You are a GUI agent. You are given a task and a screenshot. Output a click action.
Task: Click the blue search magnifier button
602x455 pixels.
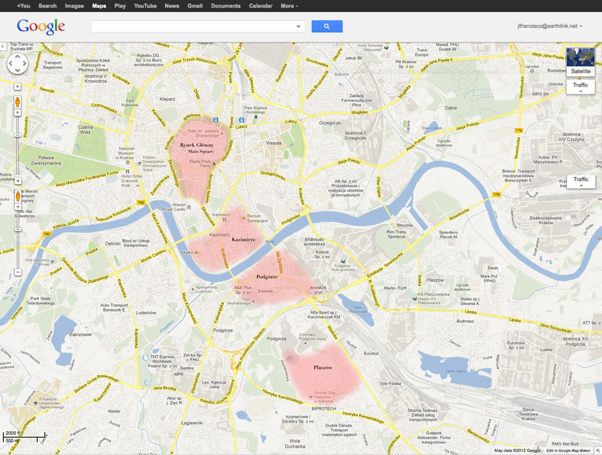[x=327, y=26]
